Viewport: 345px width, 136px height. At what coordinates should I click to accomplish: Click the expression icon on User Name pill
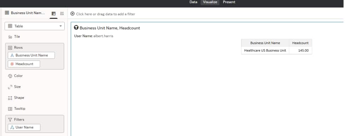click(x=12, y=128)
